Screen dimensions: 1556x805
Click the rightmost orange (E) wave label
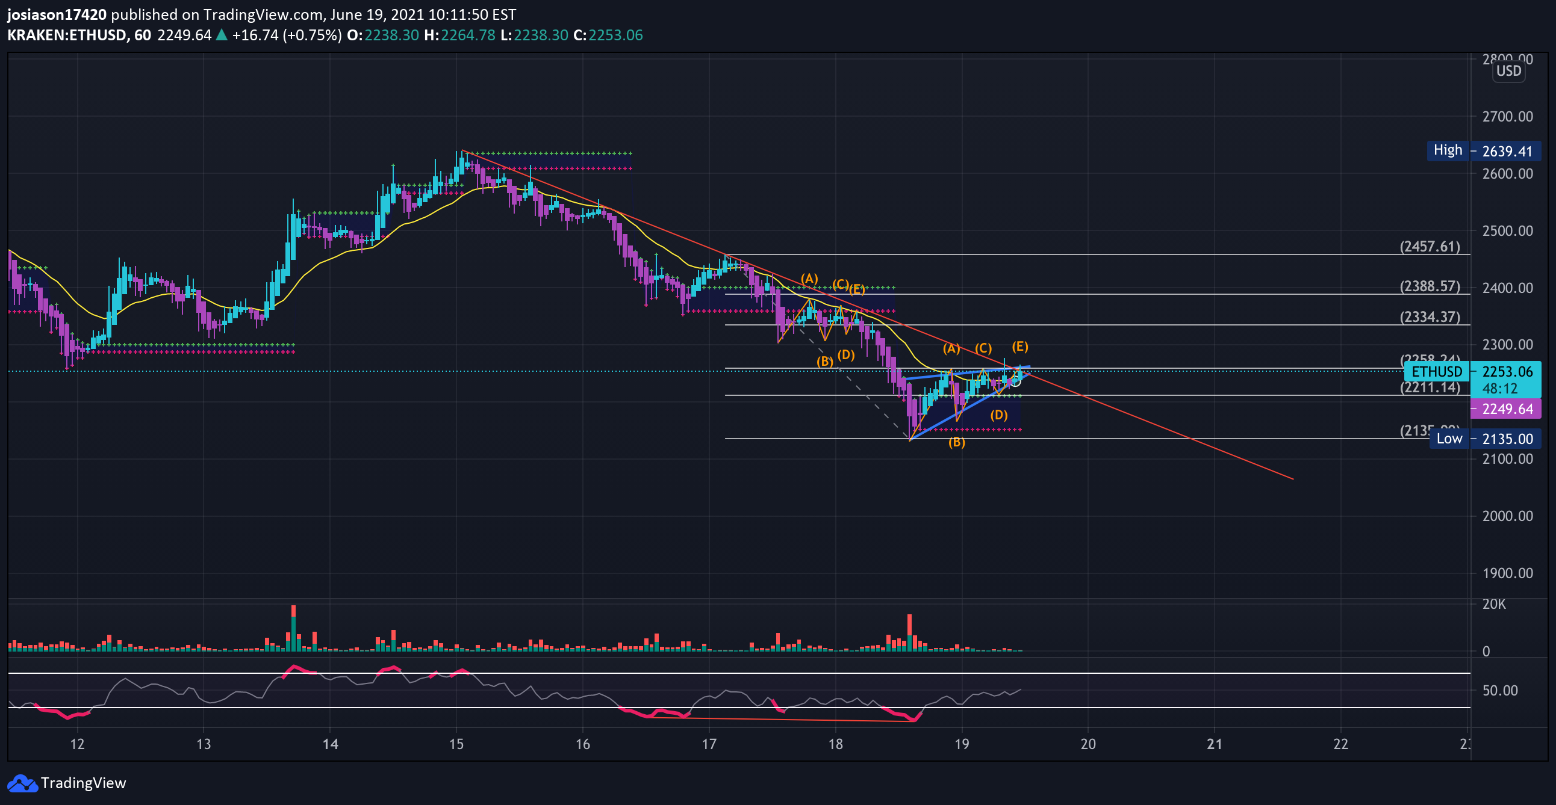click(1020, 347)
